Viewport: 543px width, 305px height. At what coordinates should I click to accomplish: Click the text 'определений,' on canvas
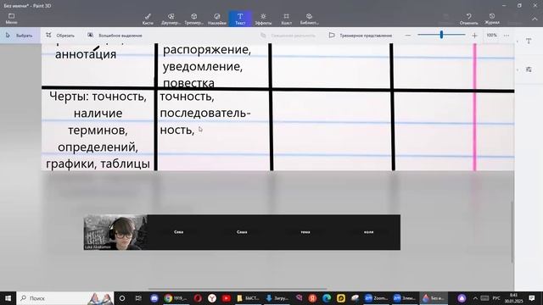coord(98,147)
